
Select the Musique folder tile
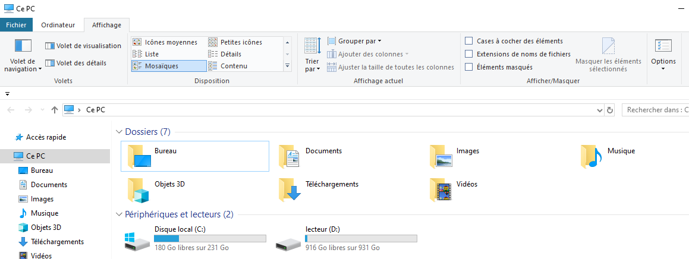(635, 156)
